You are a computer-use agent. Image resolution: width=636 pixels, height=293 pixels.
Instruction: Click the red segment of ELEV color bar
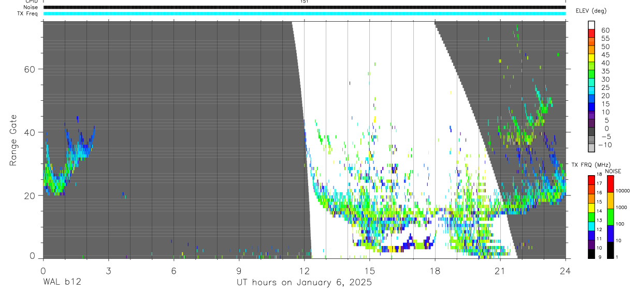pos(591,33)
